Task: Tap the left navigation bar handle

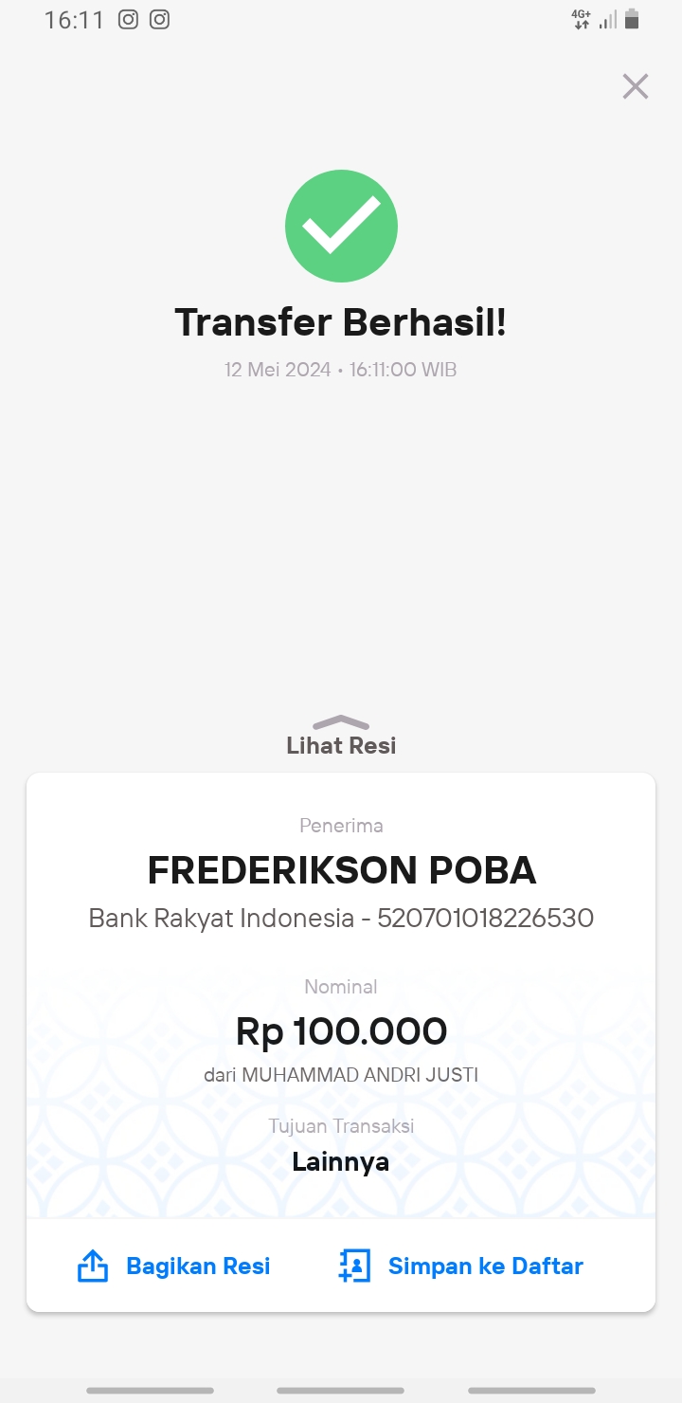Action: 150,1391
